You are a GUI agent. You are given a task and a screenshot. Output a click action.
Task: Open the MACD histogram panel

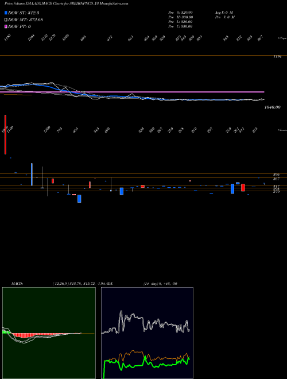(x=49, y=333)
